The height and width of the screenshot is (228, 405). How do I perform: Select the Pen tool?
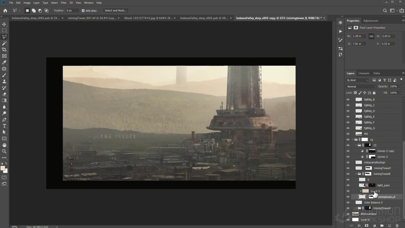point(4,120)
